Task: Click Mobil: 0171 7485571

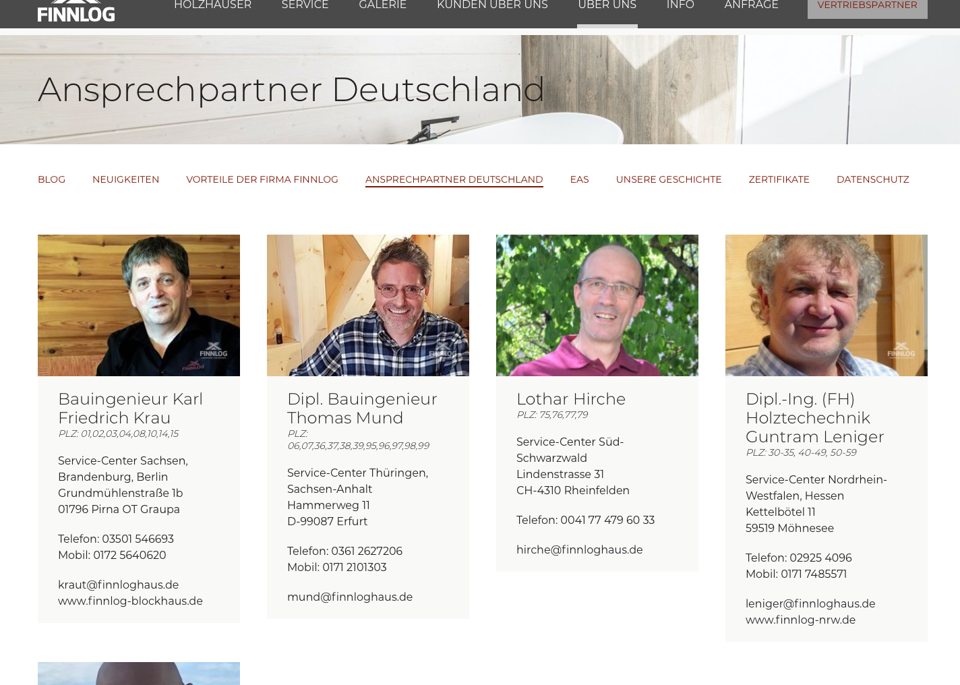Action: (796, 574)
